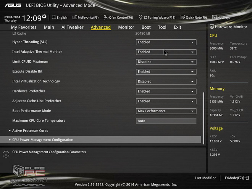Click the Hot Keys question mark icon

tap(215, 17)
